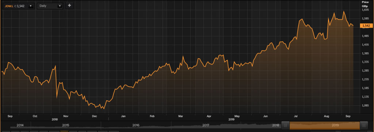Viewport: 374px width, 132px height.
Task: Click the Aug label on the date axis
Action: [x=327, y=116]
